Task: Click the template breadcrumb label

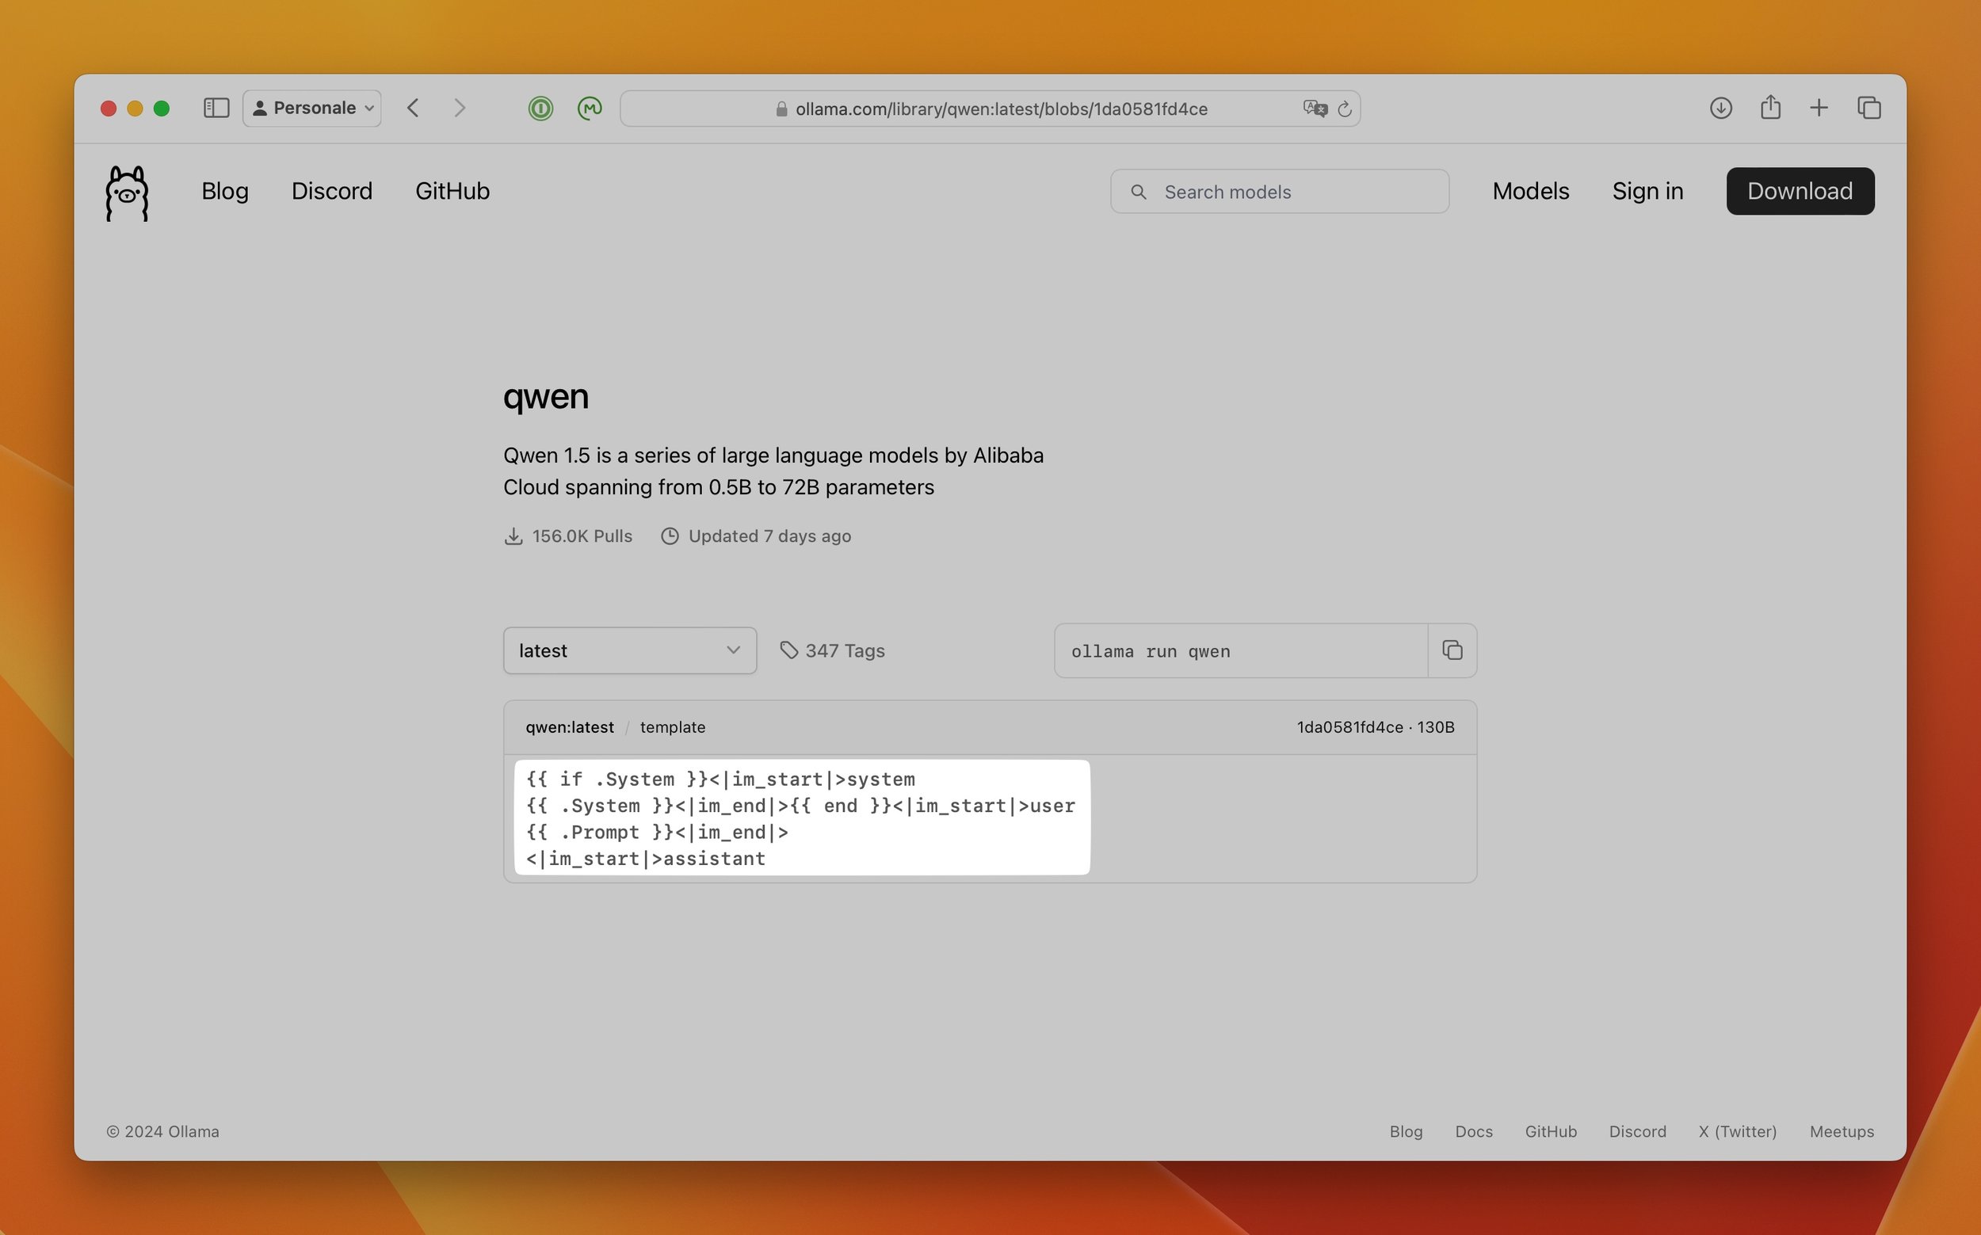Action: [x=672, y=727]
